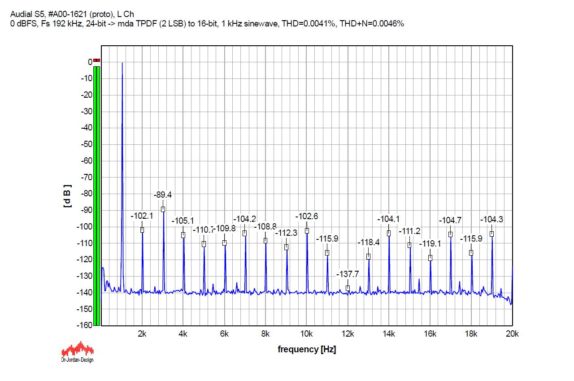Select the square marker at the -89.4 harmonic
This screenshot has width=574, height=381.
pyautogui.click(x=163, y=209)
